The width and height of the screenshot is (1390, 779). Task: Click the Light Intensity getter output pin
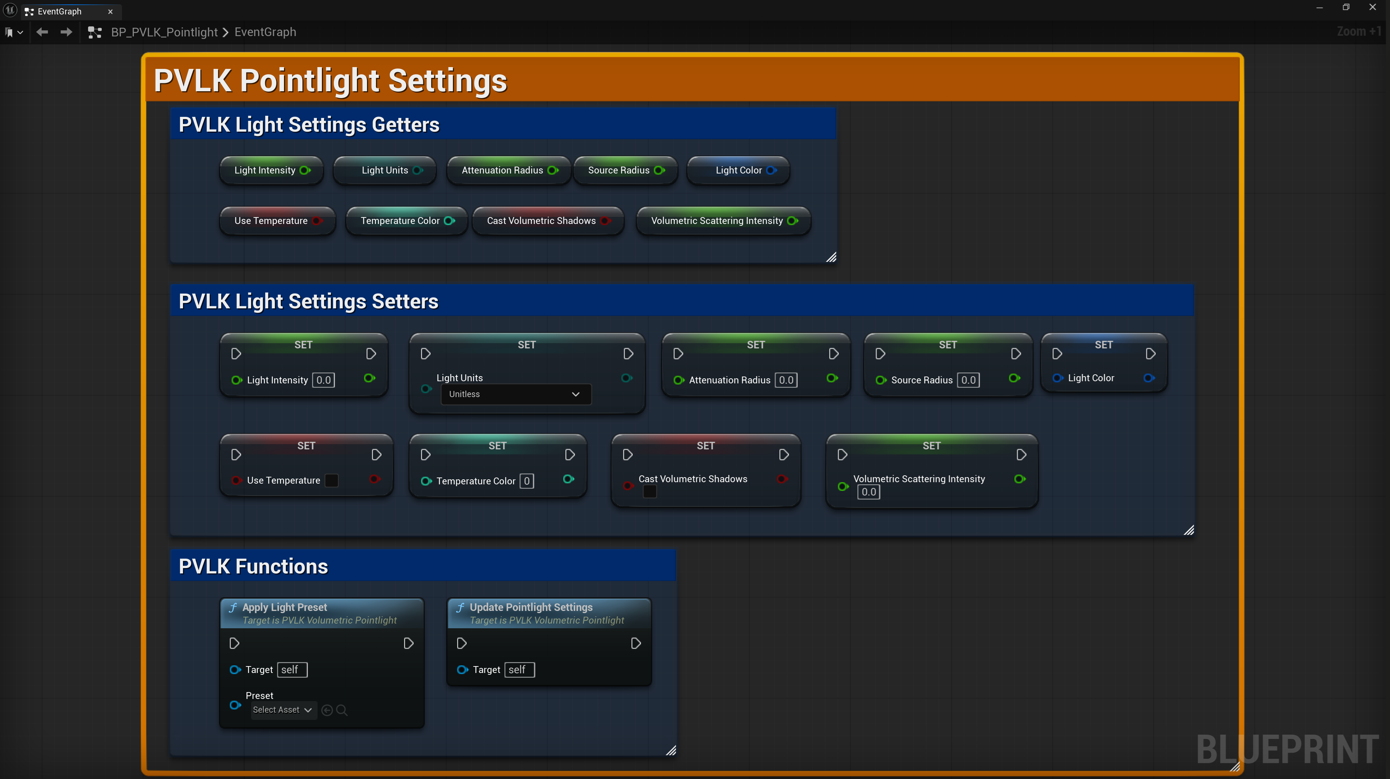305,170
